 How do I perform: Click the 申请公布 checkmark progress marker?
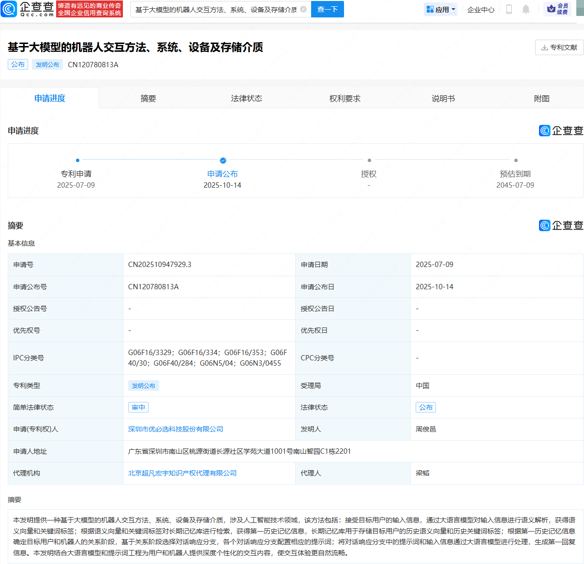tap(223, 161)
